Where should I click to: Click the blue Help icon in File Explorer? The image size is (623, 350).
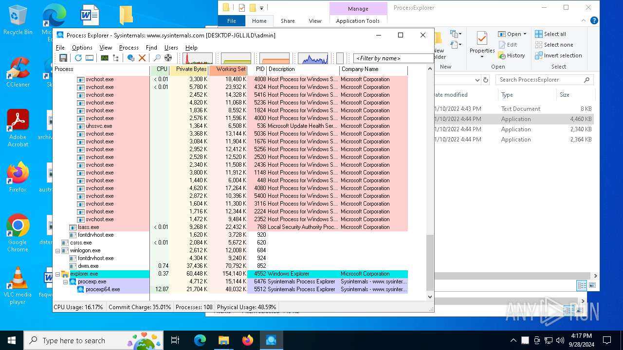point(594,20)
